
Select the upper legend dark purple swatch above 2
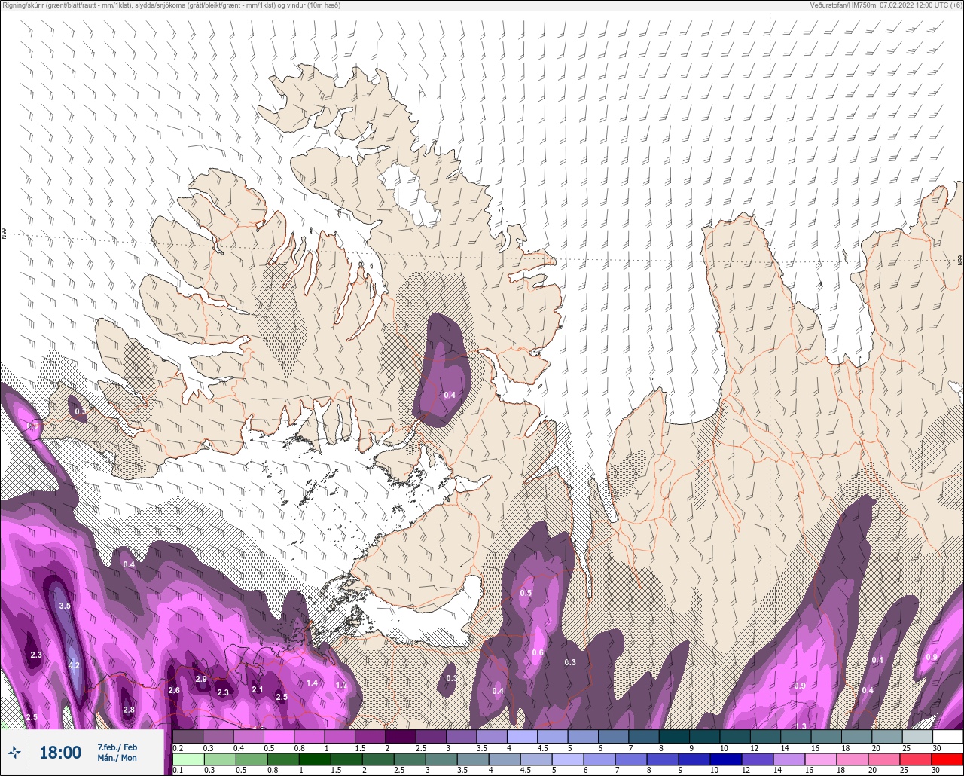(x=401, y=736)
